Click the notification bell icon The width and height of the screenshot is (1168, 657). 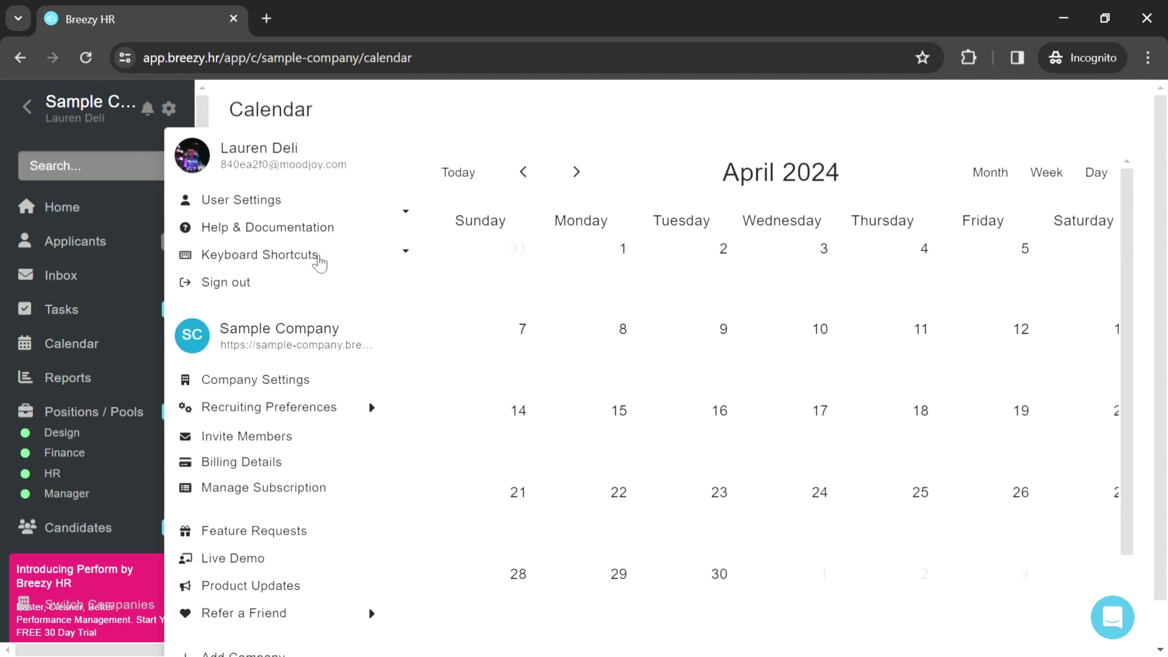click(x=148, y=107)
